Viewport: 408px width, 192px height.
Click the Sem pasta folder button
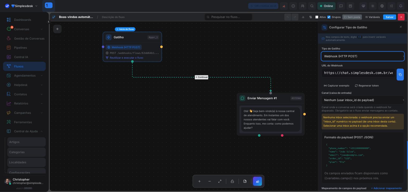[352, 17]
